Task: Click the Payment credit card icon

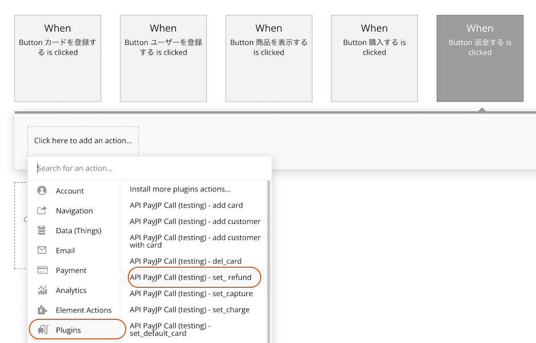Action: click(42, 270)
